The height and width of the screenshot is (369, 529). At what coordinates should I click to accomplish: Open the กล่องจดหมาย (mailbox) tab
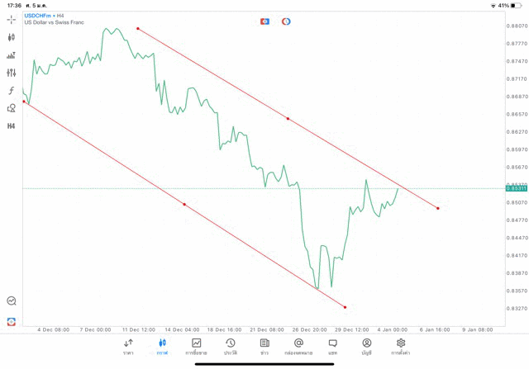pyautogui.click(x=298, y=346)
